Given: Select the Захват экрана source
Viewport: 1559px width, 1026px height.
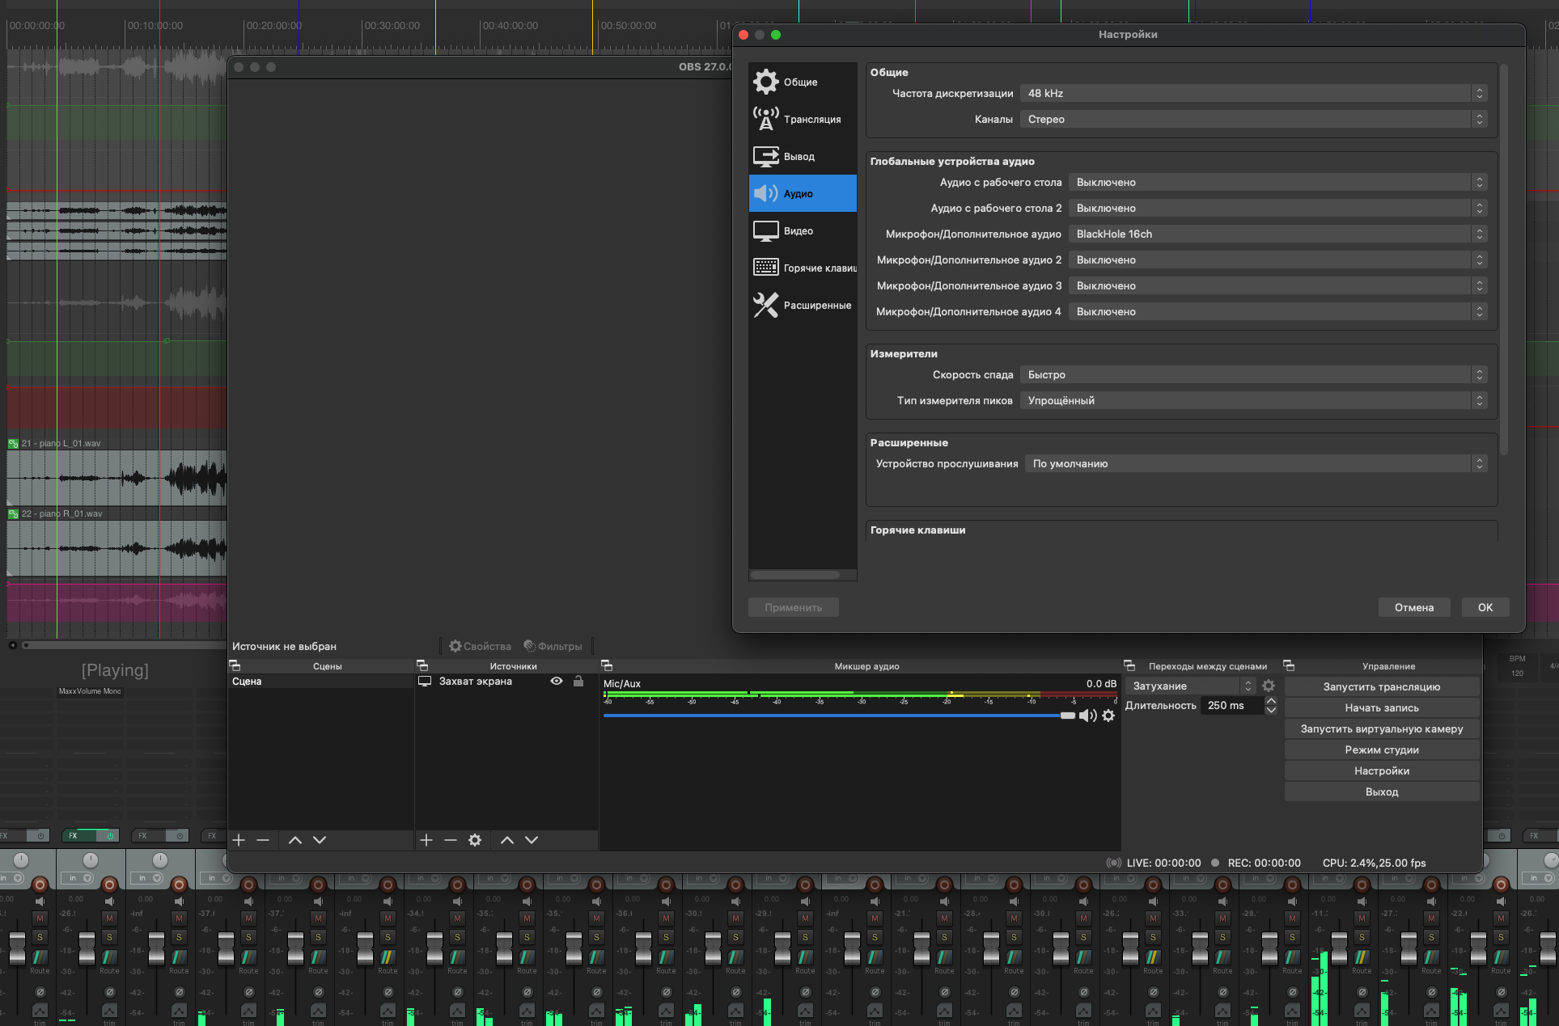Looking at the screenshot, I should click(506, 682).
